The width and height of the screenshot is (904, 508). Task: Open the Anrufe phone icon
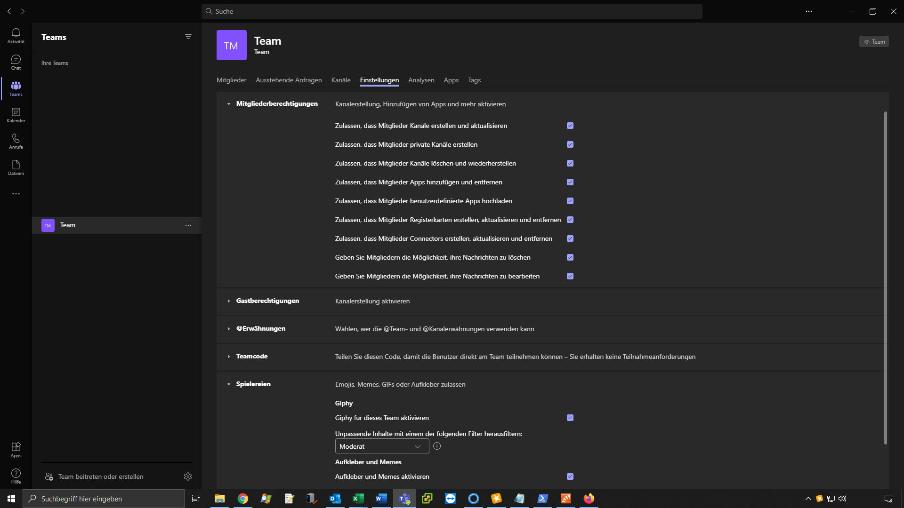coord(16,141)
